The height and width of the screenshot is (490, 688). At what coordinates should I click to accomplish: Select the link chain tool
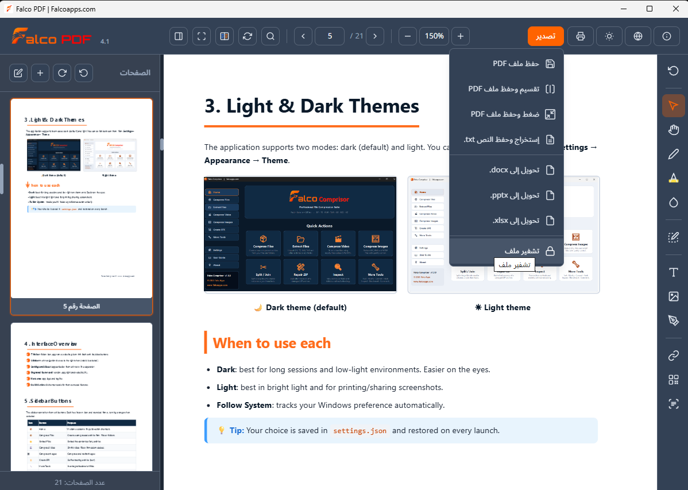pos(673,356)
